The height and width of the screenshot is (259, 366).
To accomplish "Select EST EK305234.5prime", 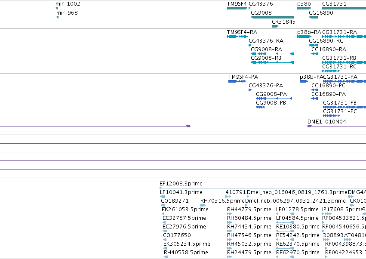I will pos(165,248).
